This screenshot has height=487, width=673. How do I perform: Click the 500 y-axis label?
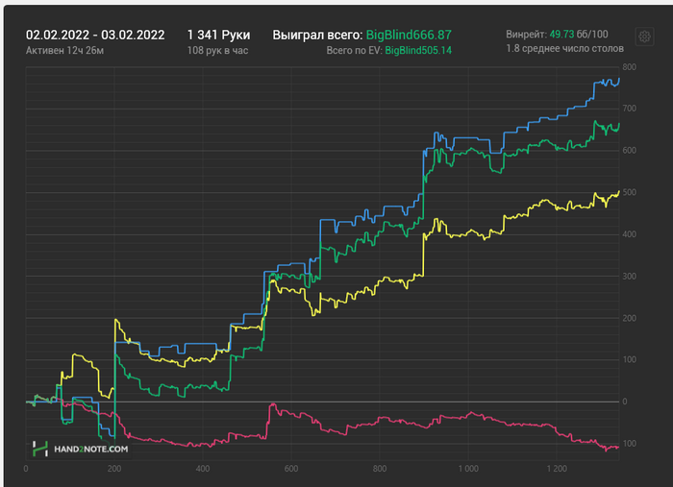(629, 192)
